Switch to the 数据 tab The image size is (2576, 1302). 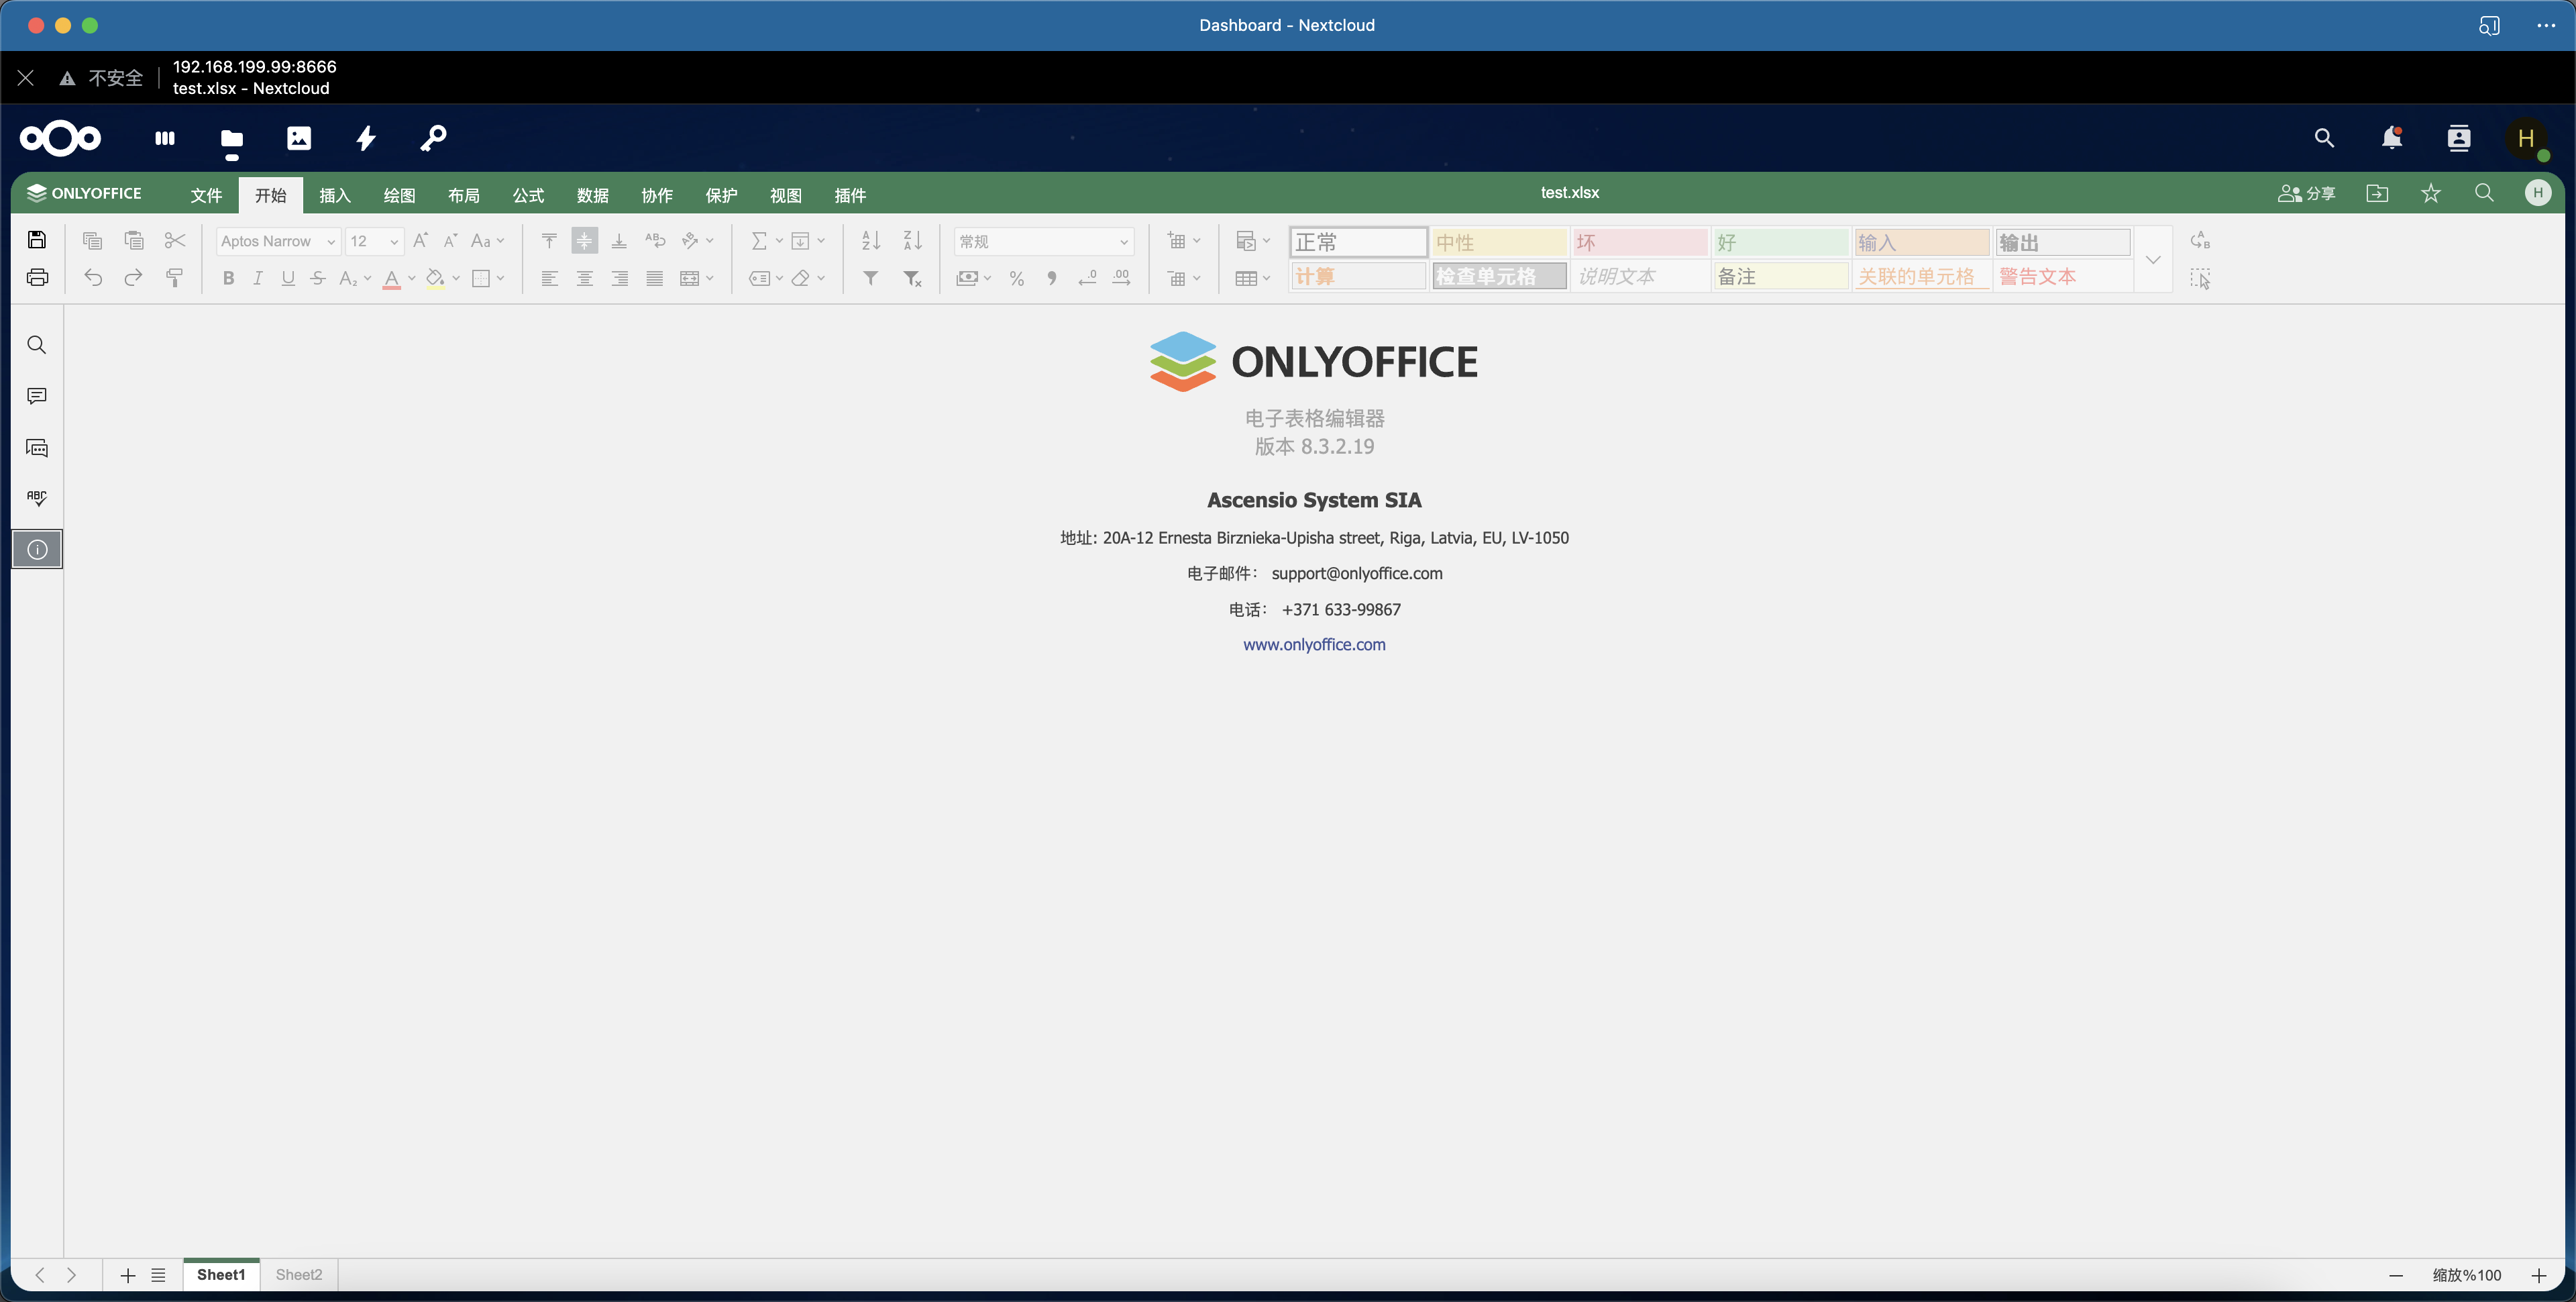pyautogui.click(x=592, y=195)
